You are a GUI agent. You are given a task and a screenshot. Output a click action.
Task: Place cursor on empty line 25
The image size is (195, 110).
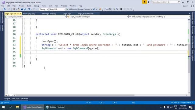(x=106, y=52)
